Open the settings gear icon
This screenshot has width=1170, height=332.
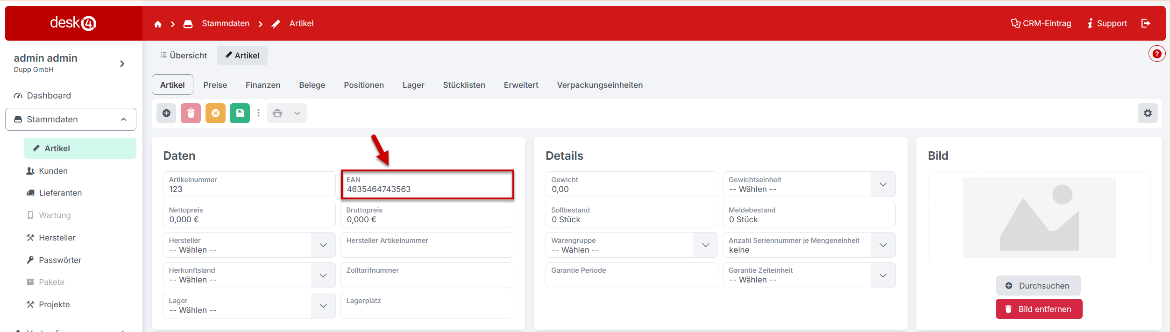(1147, 113)
